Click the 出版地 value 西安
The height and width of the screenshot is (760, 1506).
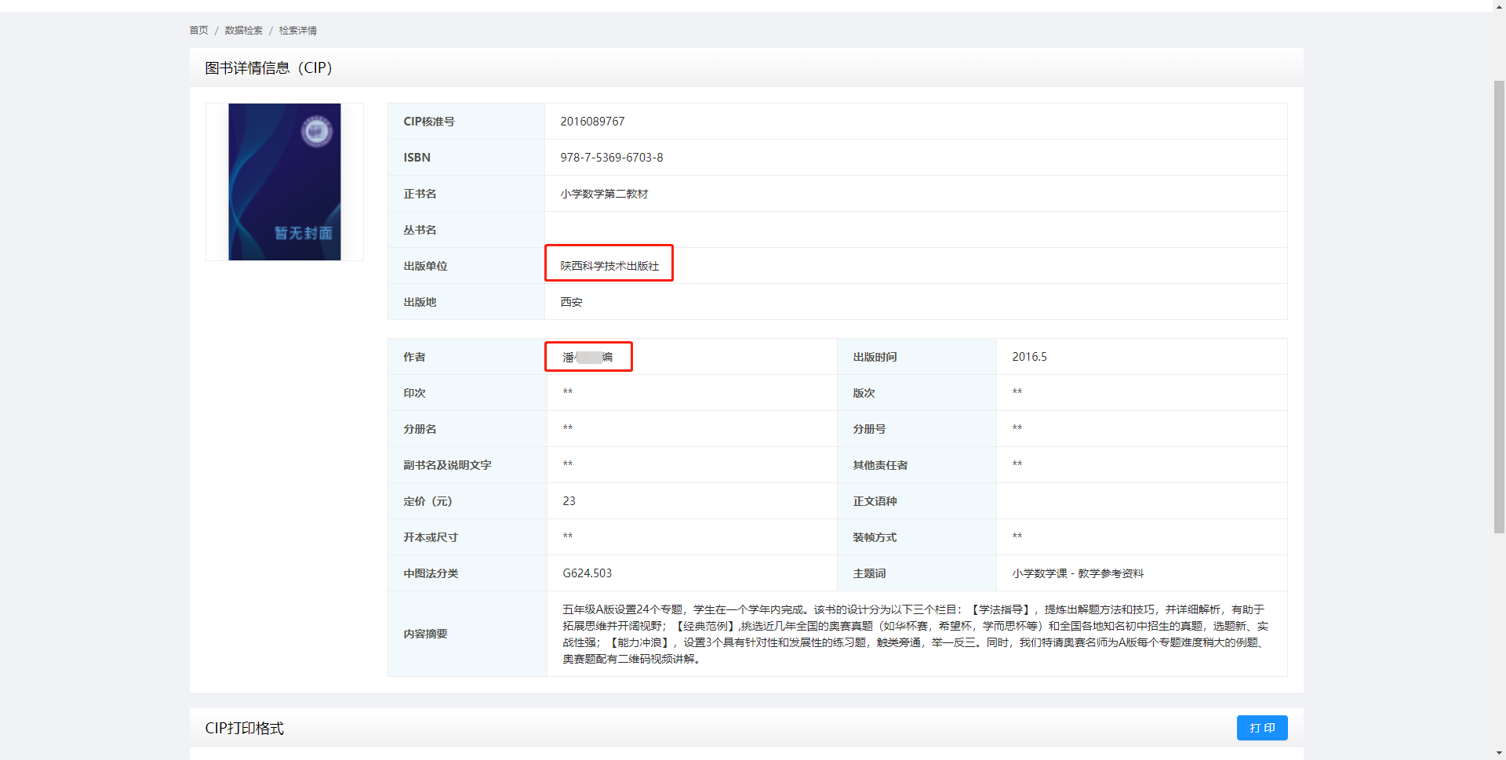570,301
